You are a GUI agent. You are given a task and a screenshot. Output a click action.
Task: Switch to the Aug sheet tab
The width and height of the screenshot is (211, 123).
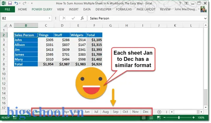coord(105,112)
